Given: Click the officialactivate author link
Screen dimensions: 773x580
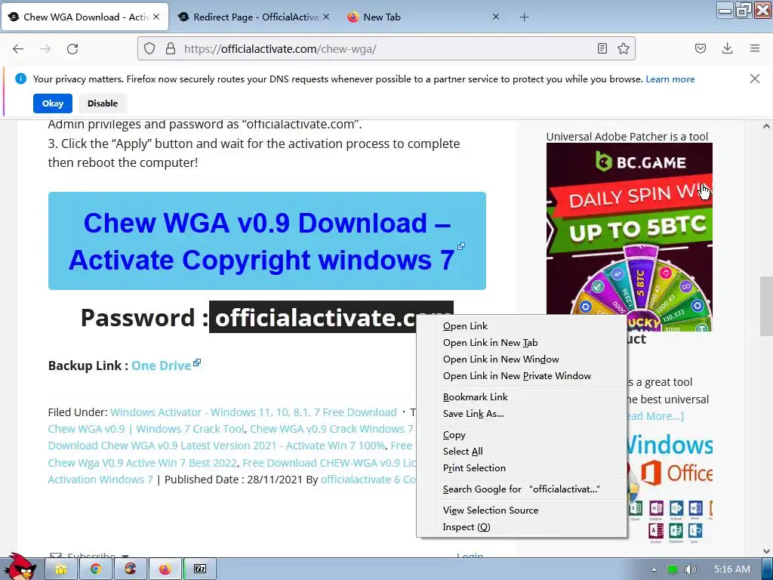Looking at the screenshot, I should point(356,480).
